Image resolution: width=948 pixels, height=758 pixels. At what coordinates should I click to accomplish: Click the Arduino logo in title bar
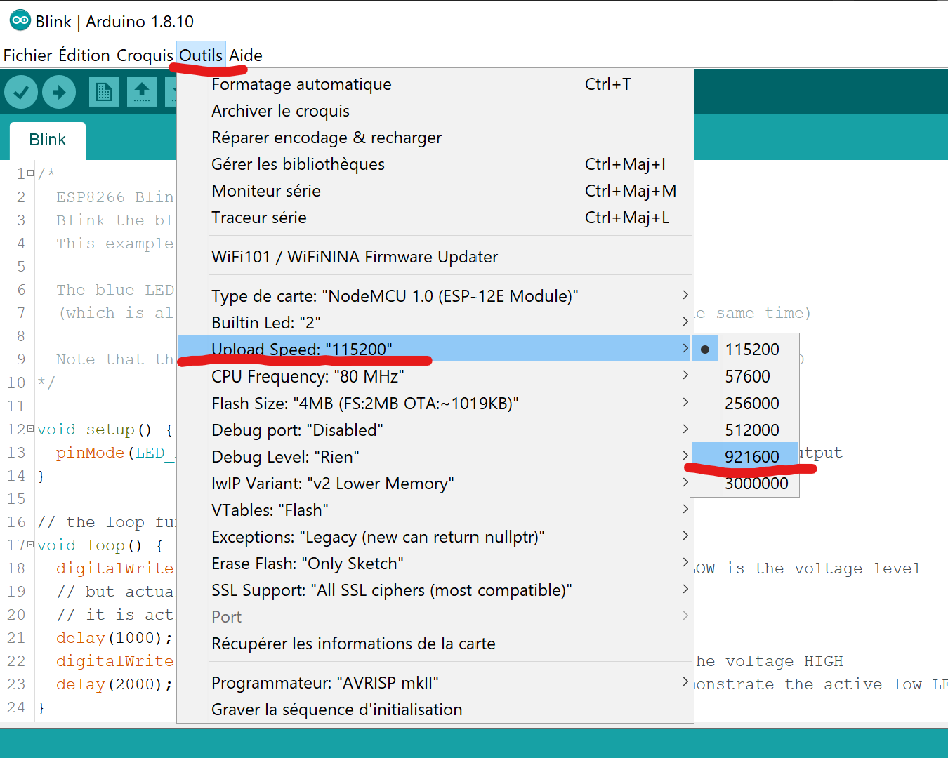point(20,21)
